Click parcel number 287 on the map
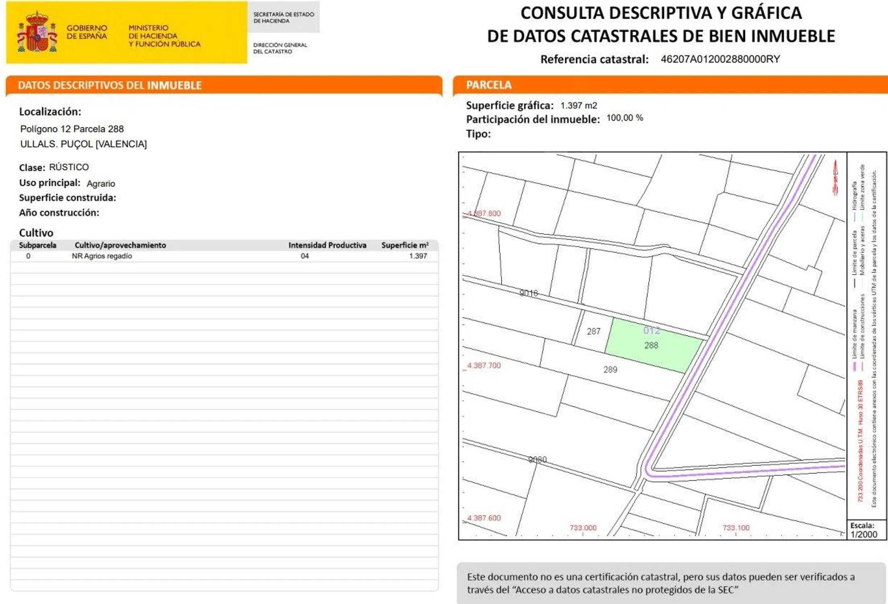888x604 pixels. [x=593, y=331]
